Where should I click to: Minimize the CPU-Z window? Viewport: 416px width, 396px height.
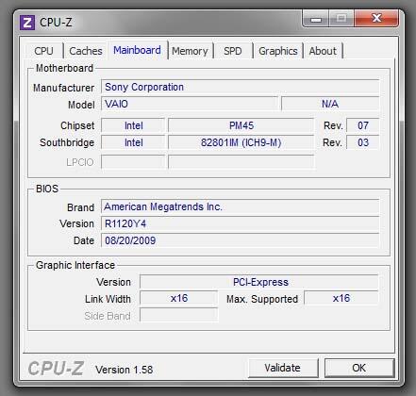point(316,19)
